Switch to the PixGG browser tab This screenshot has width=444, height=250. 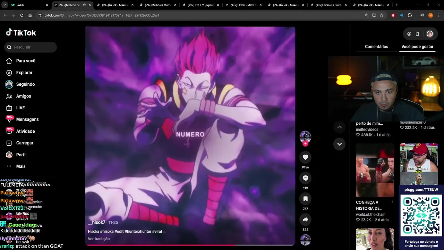(x=29, y=5)
